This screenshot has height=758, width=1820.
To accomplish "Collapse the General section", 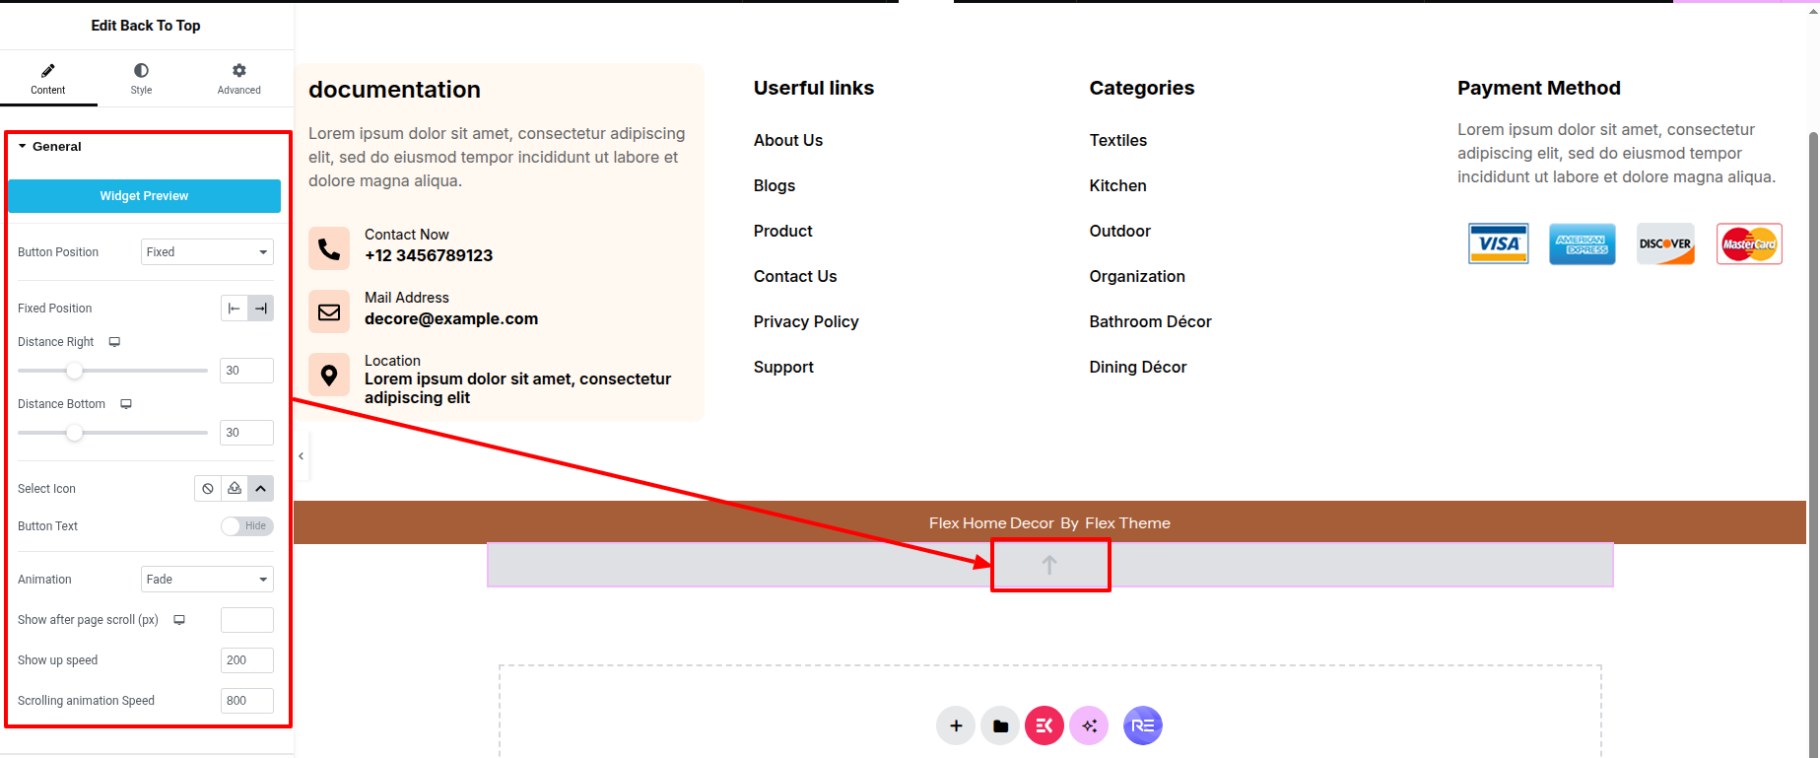I will [56, 147].
